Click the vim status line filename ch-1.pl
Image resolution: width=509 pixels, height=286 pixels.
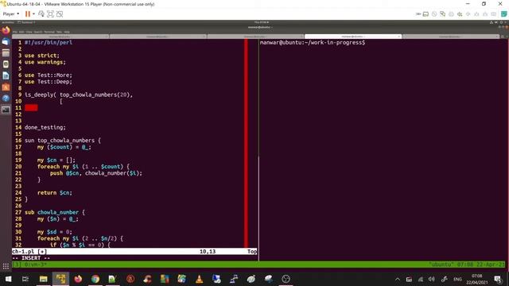23,251
